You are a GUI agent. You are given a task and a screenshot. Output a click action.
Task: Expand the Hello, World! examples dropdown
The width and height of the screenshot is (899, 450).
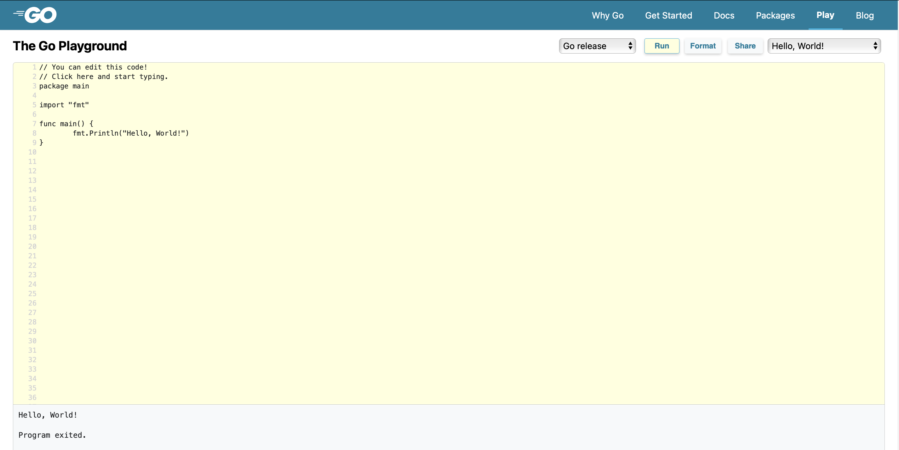tap(824, 46)
